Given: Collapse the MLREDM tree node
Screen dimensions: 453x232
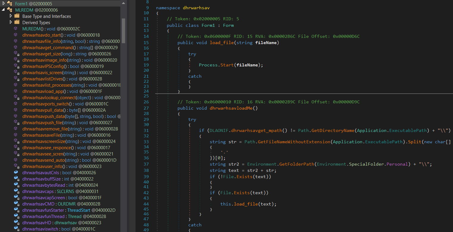Looking at the screenshot, I should tap(3, 10).
